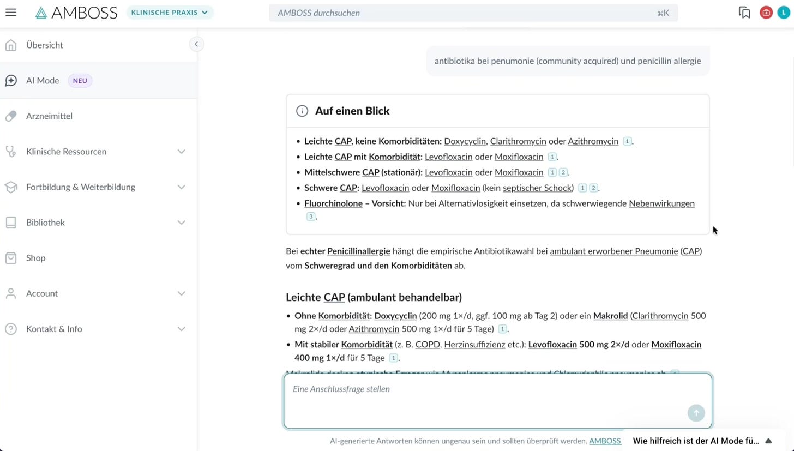The height and width of the screenshot is (451, 794).
Task: Expand the Klinische Ressourcen section
Action: (x=181, y=152)
